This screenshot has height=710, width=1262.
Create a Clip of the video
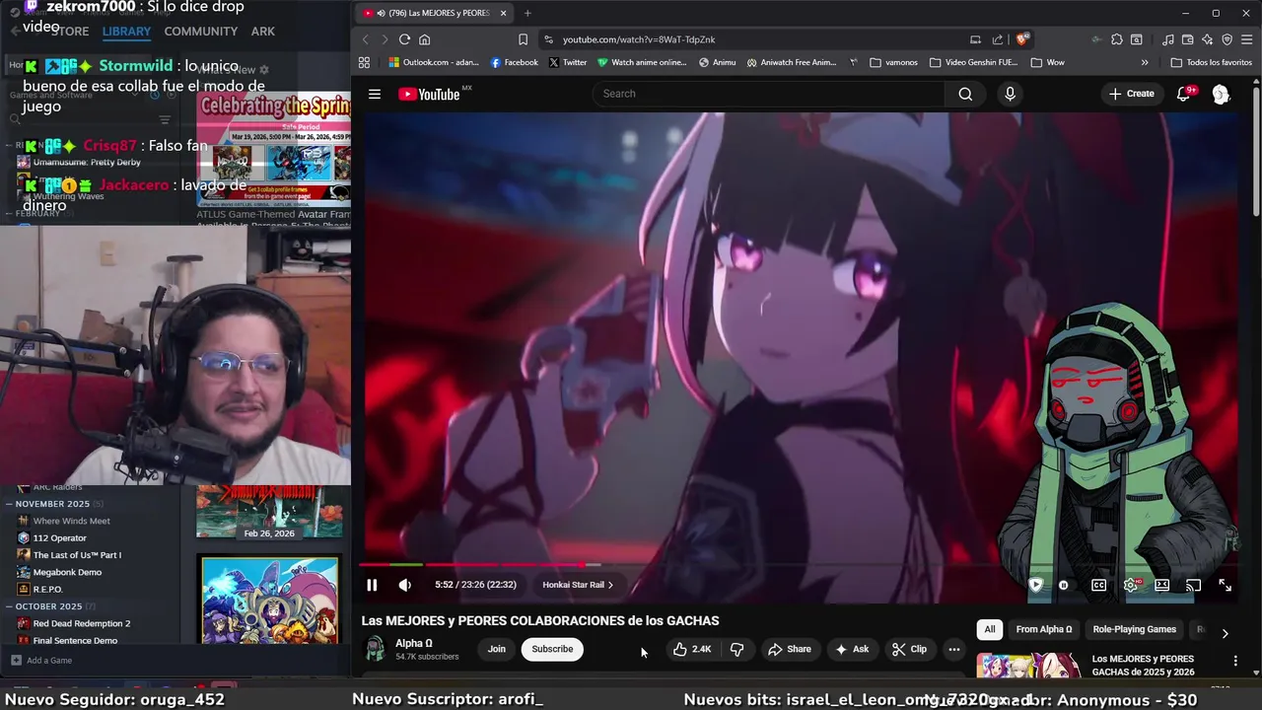click(909, 649)
